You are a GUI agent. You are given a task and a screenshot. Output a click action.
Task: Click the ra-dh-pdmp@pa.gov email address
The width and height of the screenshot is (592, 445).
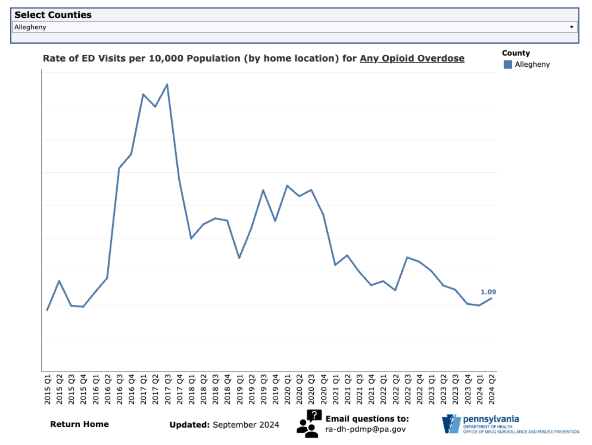coord(365,429)
